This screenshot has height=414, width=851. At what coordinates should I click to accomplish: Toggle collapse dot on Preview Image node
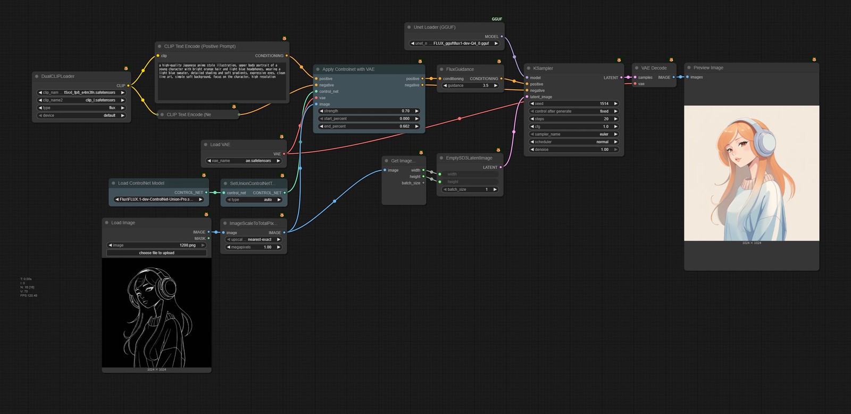pos(689,68)
